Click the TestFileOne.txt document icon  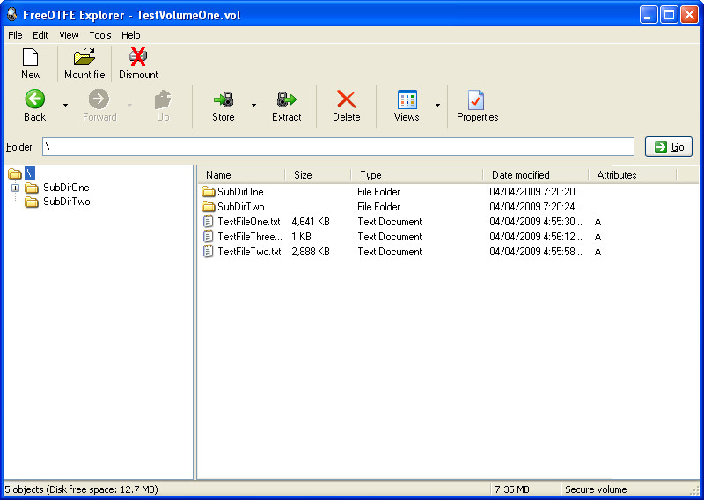point(208,222)
